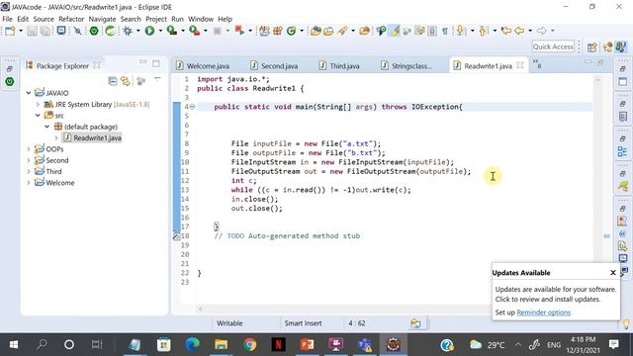Click the External Tools run icon
The image size is (633, 356).
click(195, 31)
